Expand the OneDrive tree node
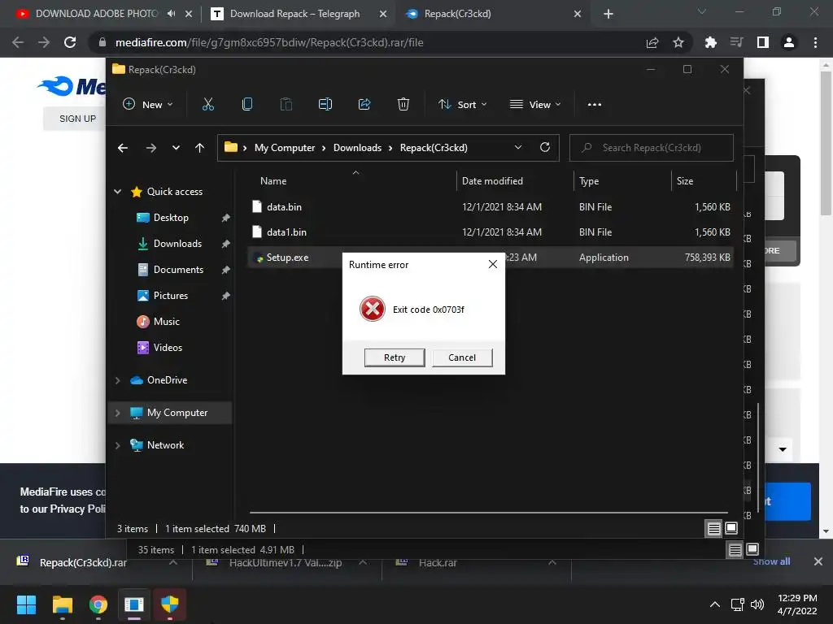833x624 pixels. tap(117, 380)
